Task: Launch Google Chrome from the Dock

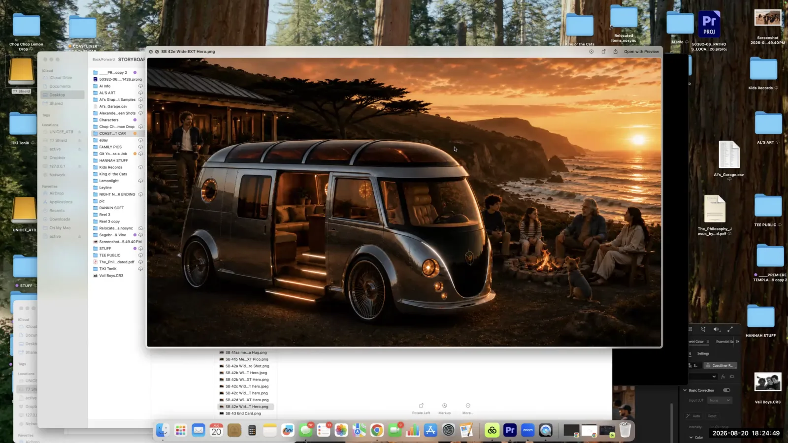Action: pos(377,430)
